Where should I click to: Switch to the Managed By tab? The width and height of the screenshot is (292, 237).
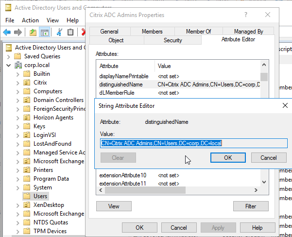coord(248,32)
